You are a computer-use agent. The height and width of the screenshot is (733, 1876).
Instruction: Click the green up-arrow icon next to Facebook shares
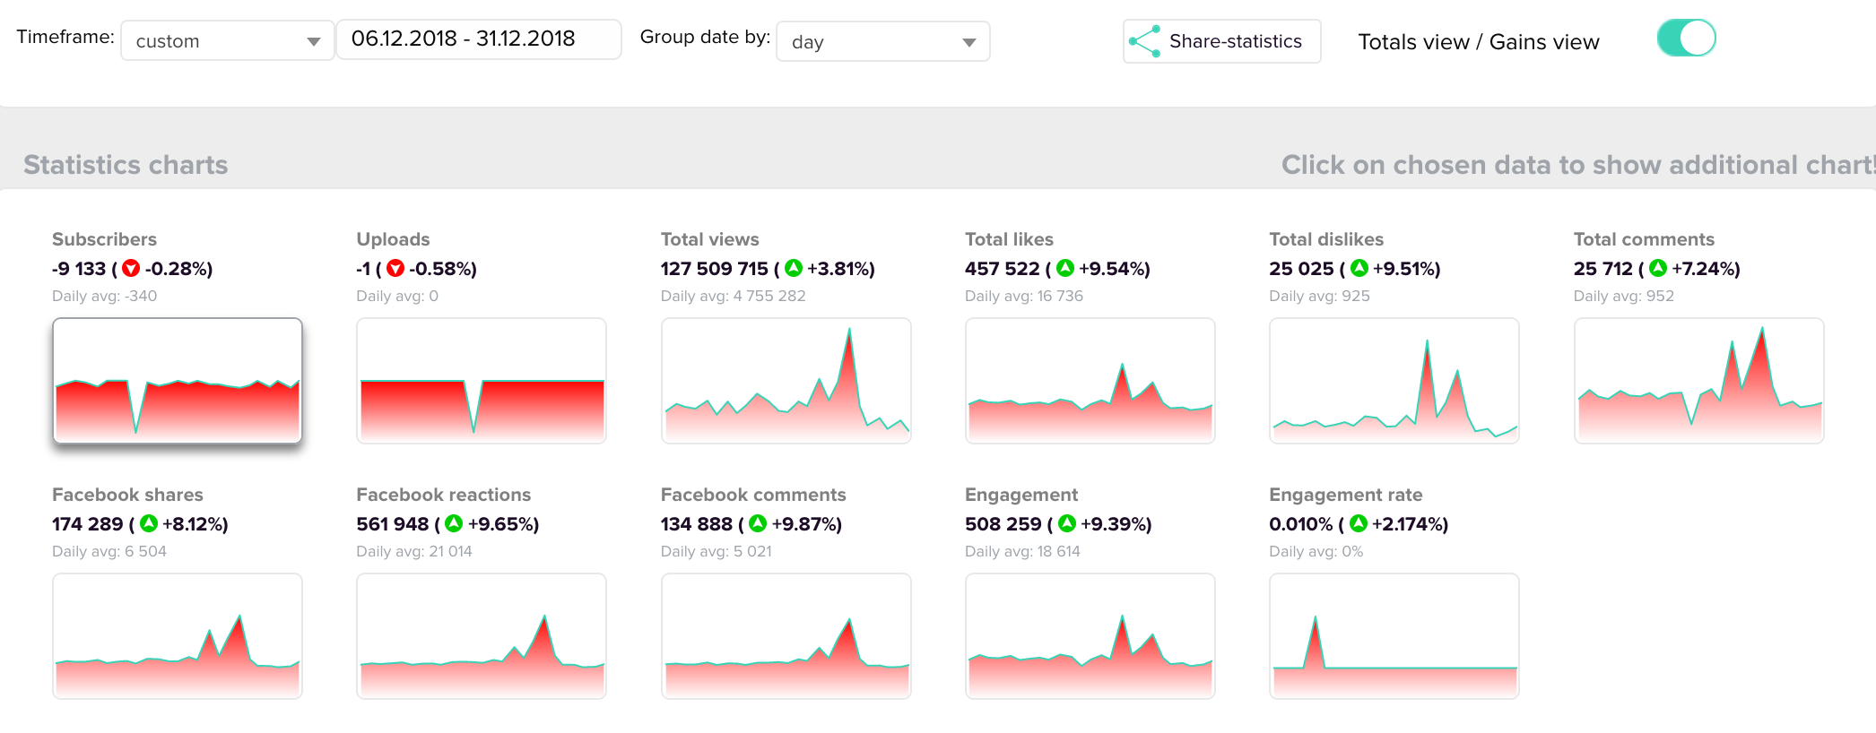tap(149, 523)
